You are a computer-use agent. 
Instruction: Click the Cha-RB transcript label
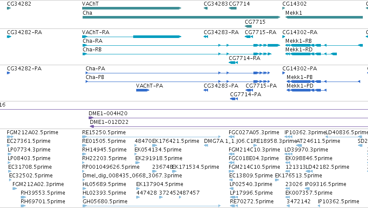[x=92, y=50]
